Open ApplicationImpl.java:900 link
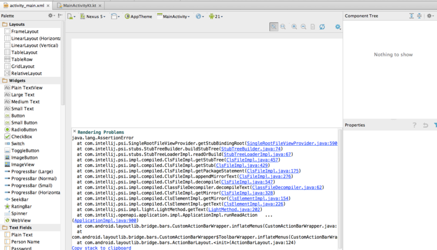Image resolution: width=437 pixels, height=250 pixels. pos(105,221)
